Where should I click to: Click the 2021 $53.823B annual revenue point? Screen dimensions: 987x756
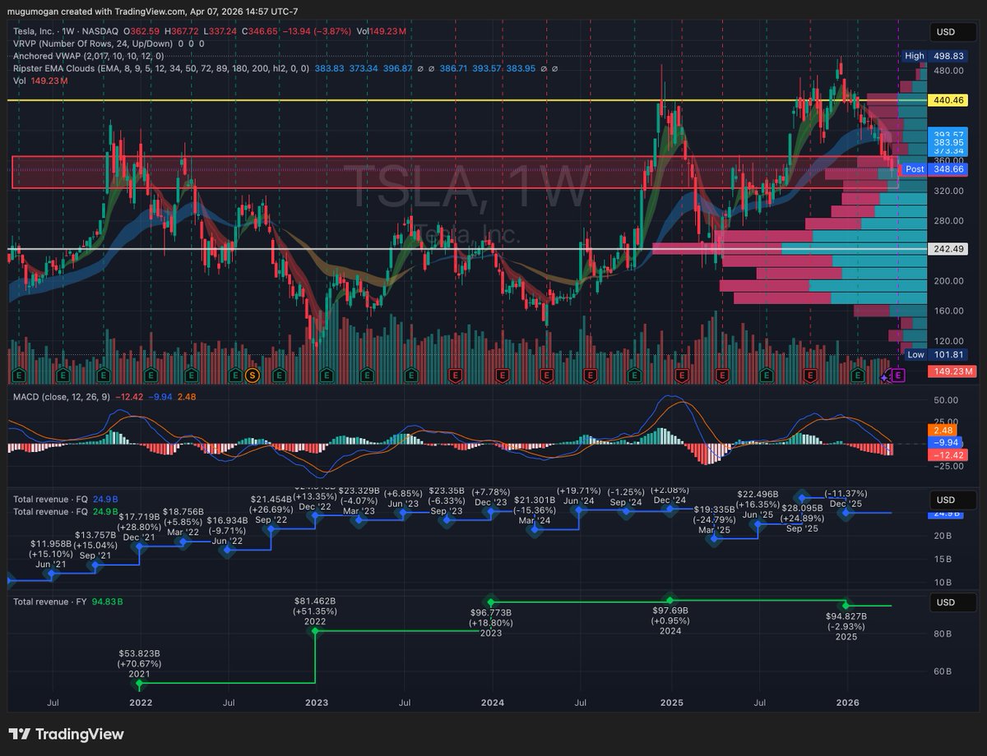click(139, 683)
